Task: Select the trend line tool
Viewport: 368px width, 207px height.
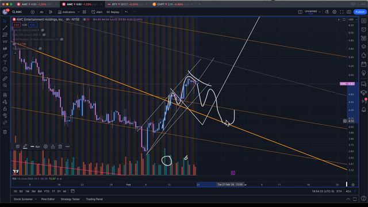Action: (x=5, y=28)
